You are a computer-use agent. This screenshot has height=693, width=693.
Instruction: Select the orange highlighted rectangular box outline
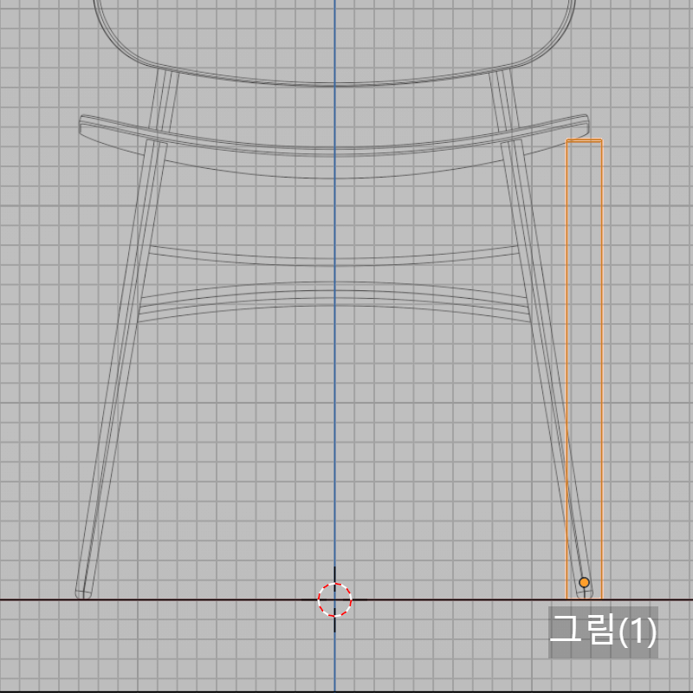click(x=584, y=369)
